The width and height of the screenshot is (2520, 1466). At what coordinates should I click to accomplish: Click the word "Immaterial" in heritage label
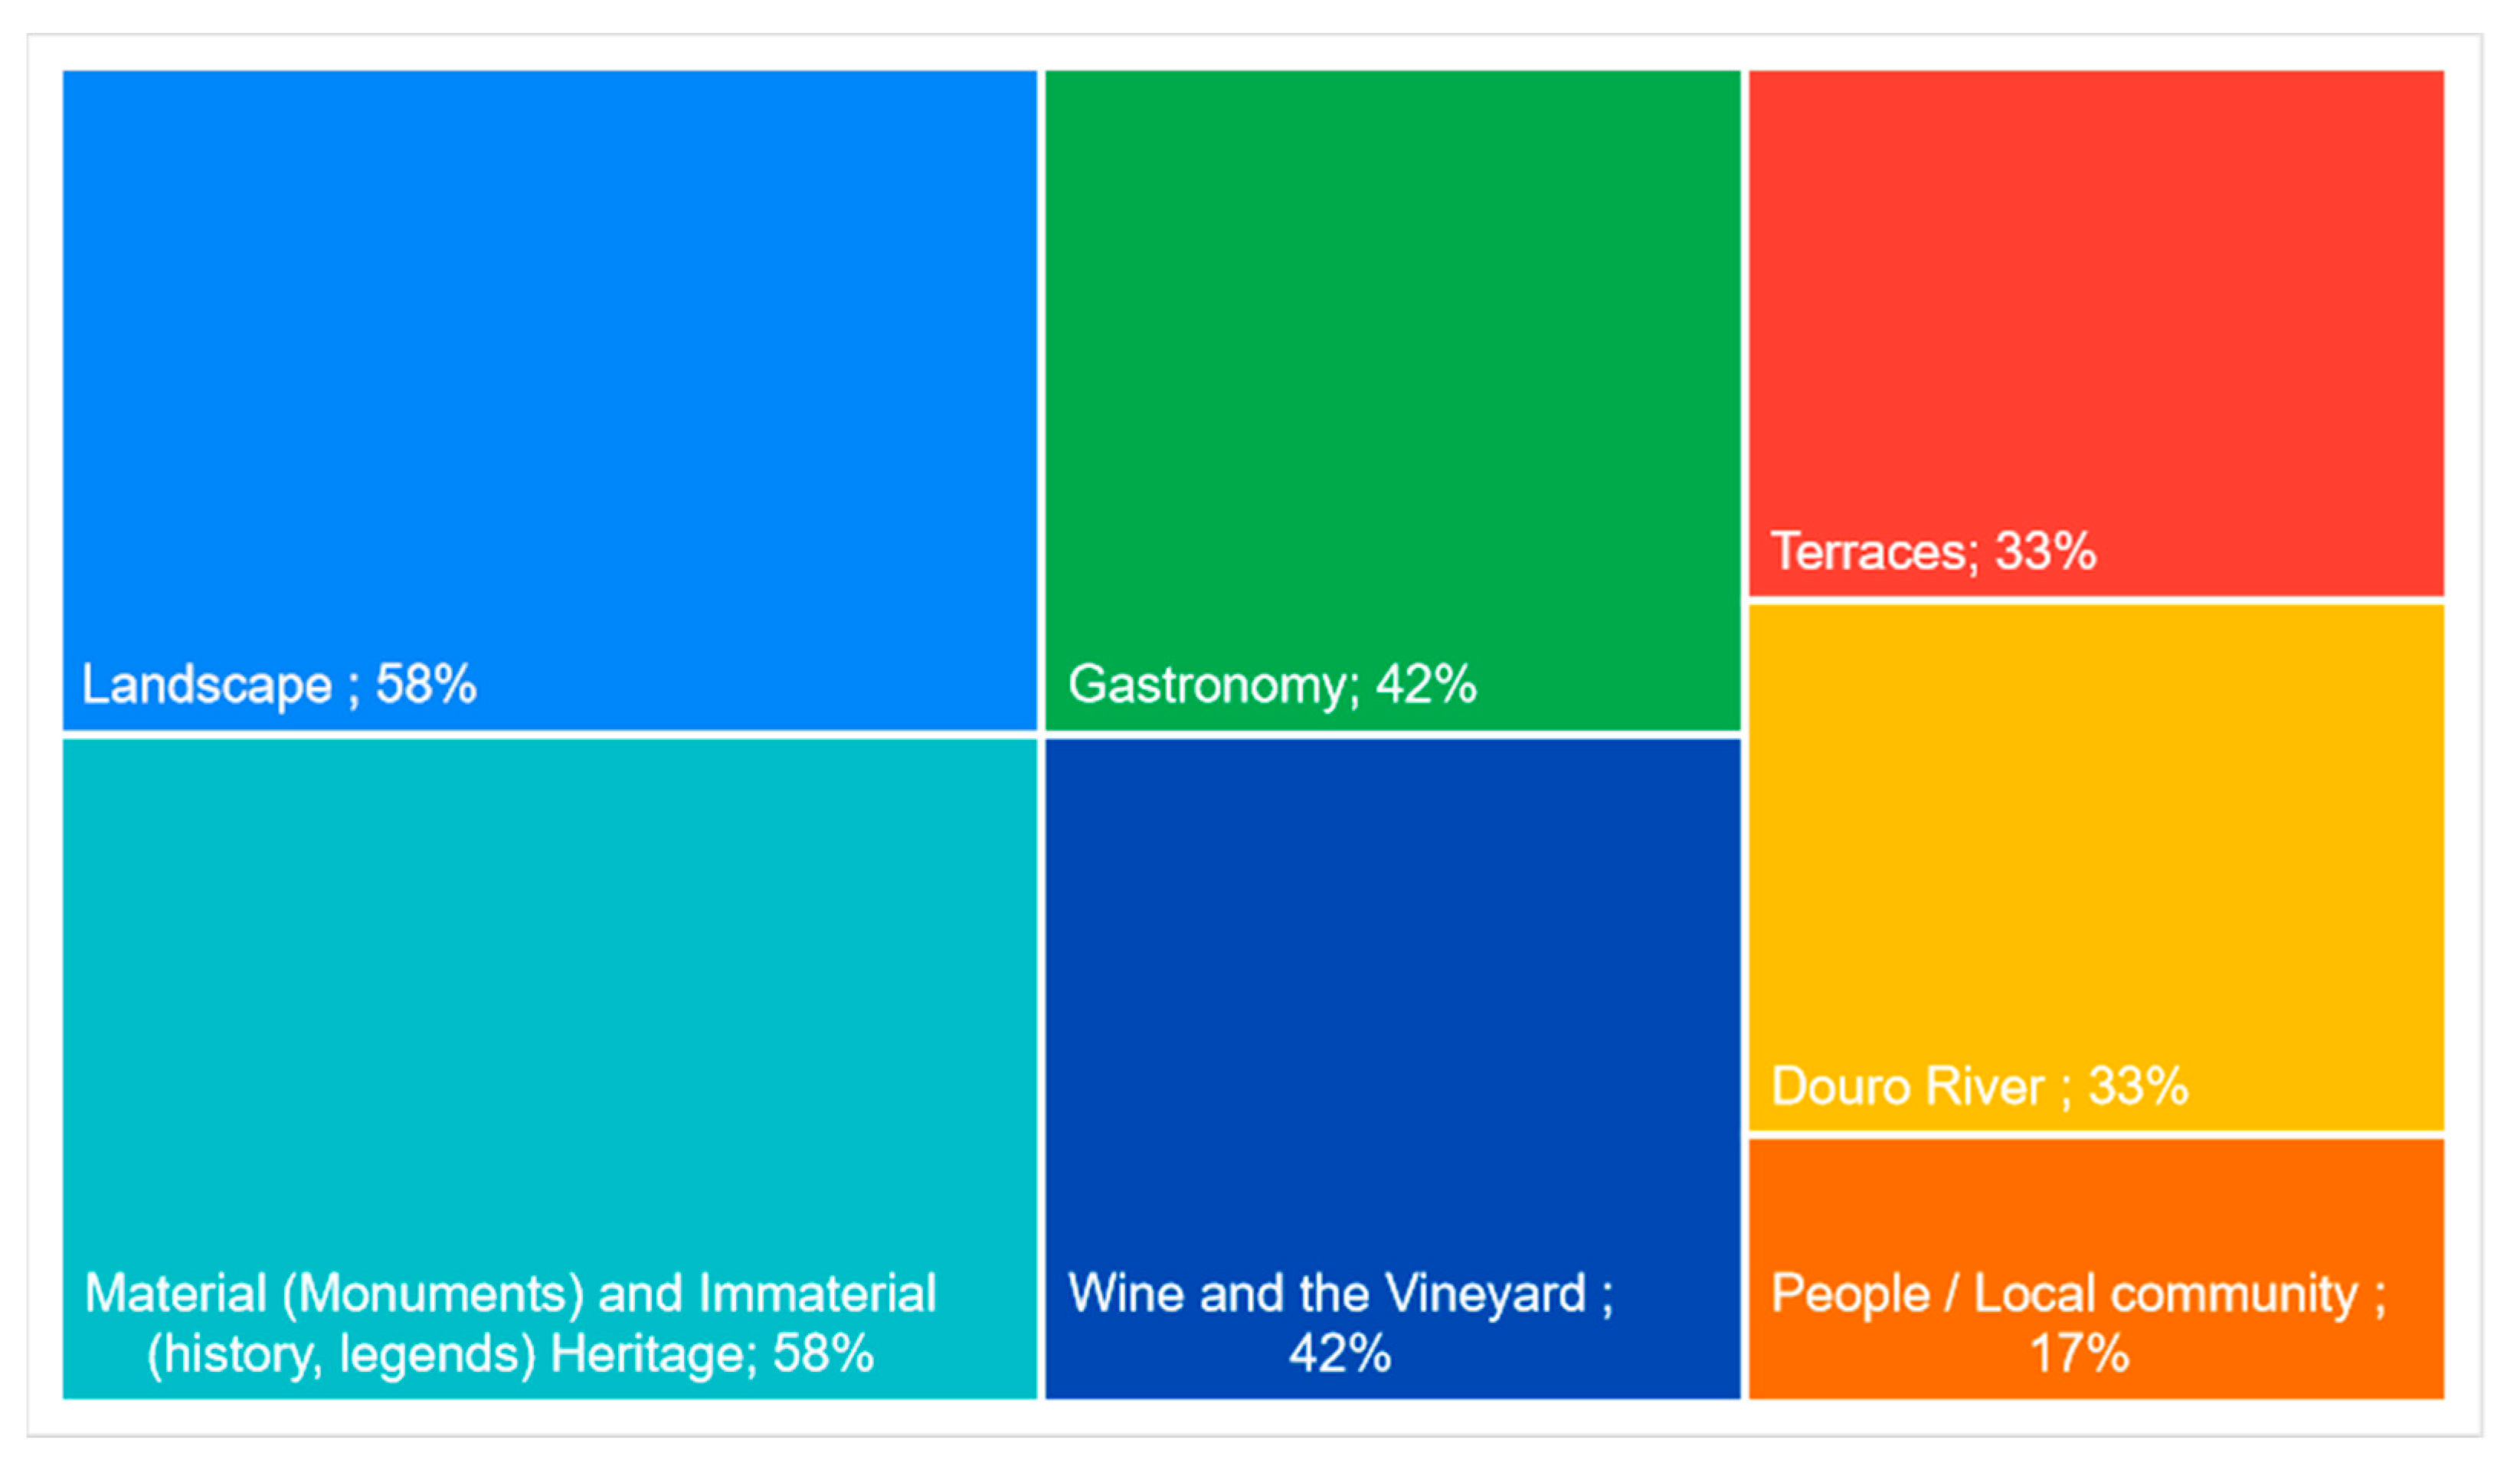tap(817, 1293)
